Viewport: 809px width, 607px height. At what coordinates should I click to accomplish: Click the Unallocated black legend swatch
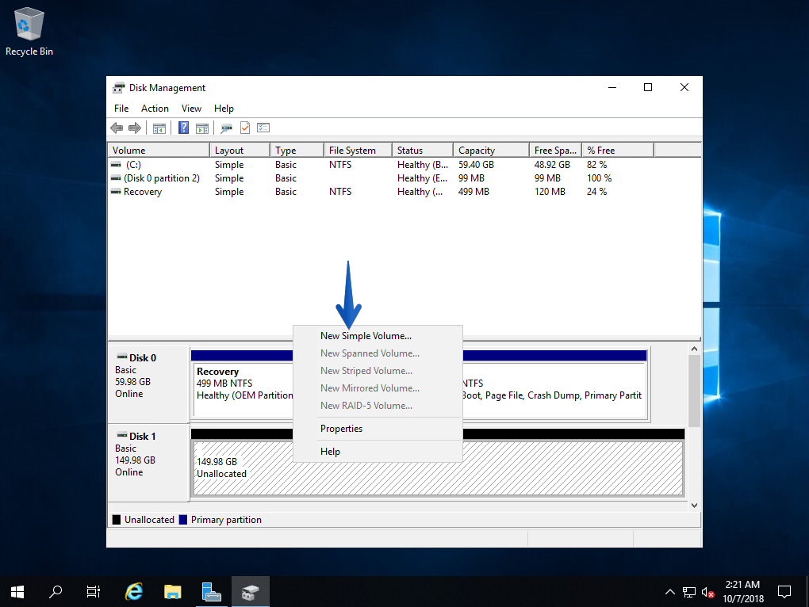click(117, 519)
